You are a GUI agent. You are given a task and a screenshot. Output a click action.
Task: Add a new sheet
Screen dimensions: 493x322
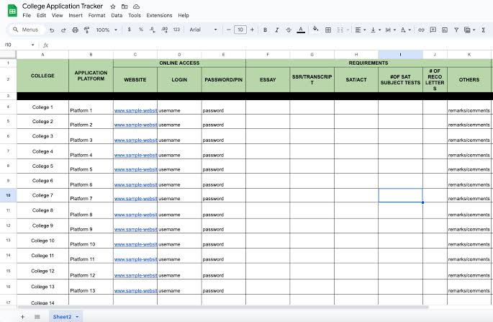coord(22,317)
